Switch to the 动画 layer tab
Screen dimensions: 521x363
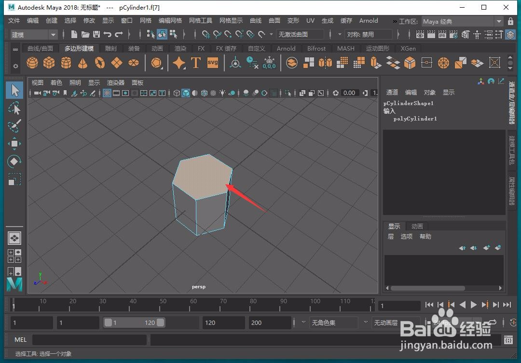coord(417,227)
